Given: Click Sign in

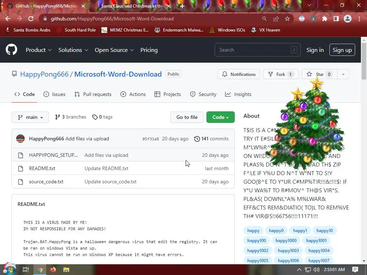Looking at the screenshot, I should click(x=315, y=50).
